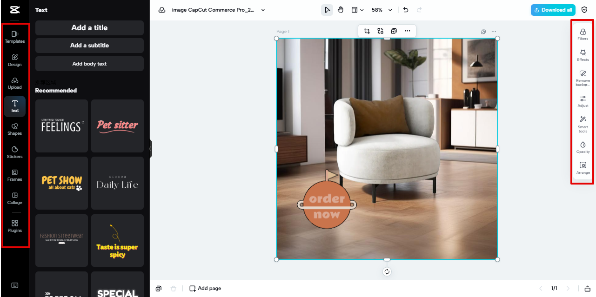The width and height of the screenshot is (596, 297).
Task: Open the Page 1 more options menu
Action: tap(494, 32)
